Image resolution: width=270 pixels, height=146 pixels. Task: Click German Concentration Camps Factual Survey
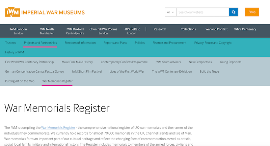(34, 72)
